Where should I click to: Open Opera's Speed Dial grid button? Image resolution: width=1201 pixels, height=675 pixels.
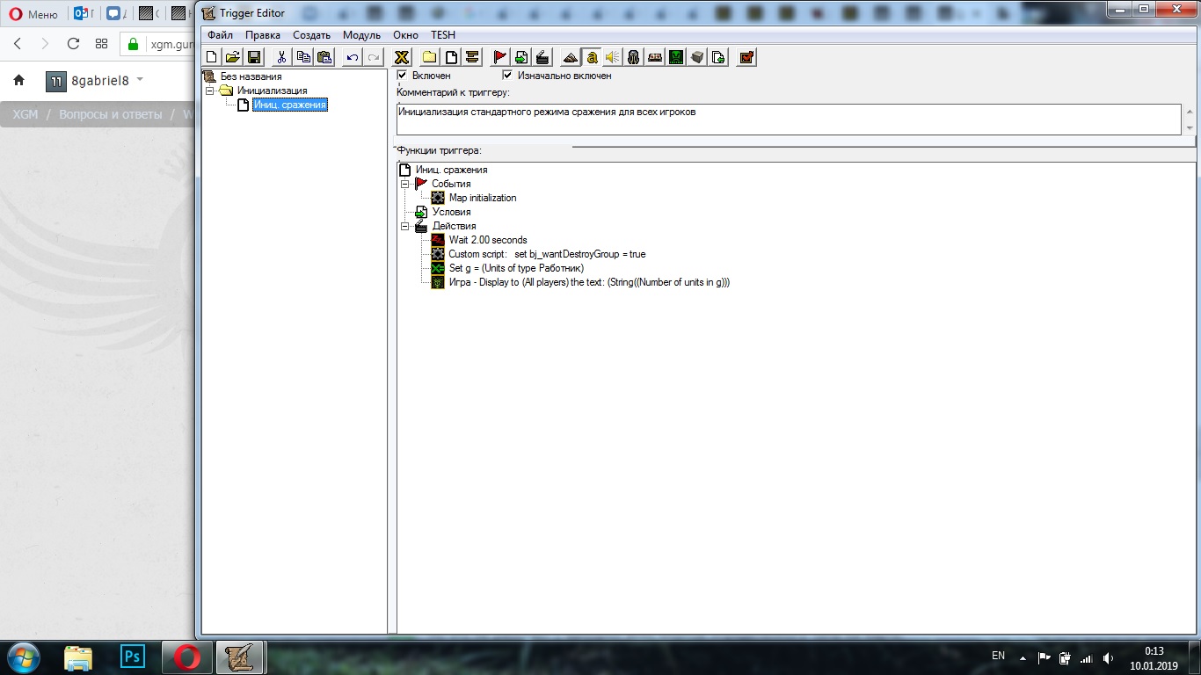[102, 44]
